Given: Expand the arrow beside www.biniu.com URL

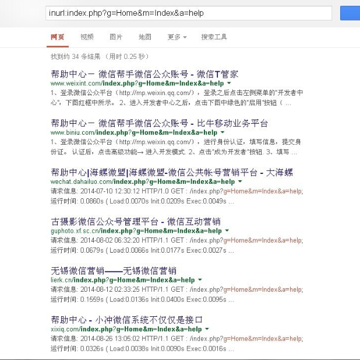Looking at the screenshot, I should point(223,132).
